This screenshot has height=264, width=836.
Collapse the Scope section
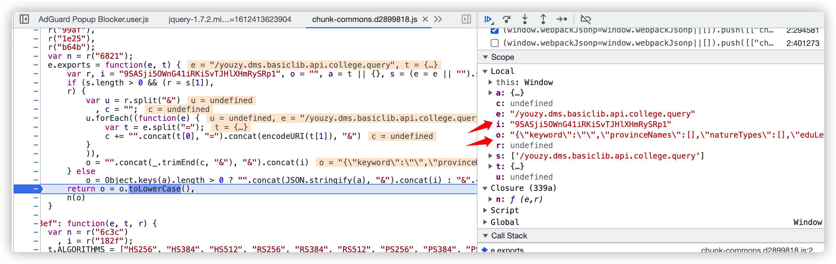485,57
